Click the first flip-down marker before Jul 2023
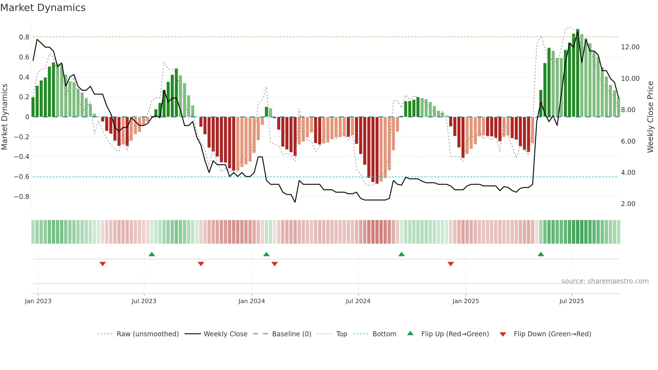The width and height of the screenshot is (658, 370). point(103,264)
